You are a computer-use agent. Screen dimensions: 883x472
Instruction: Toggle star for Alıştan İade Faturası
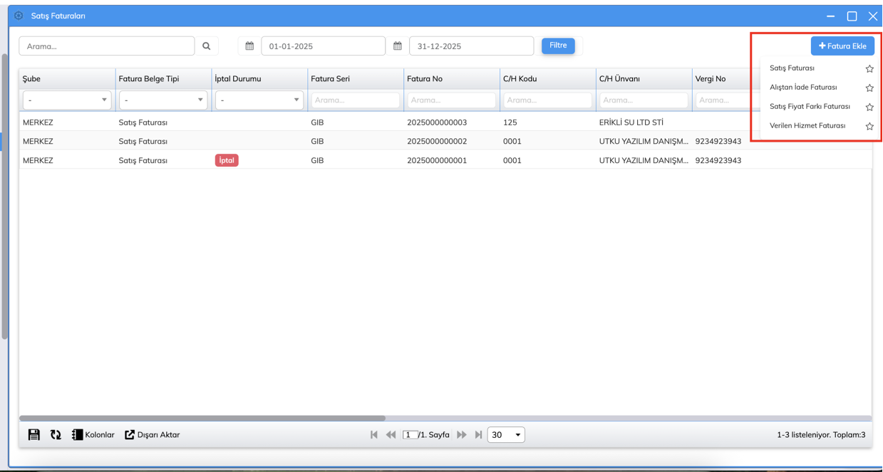click(x=869, y=88)
